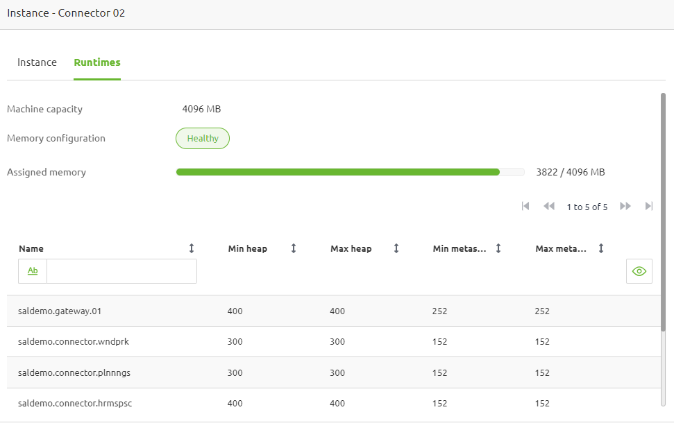Sort table by Max heap column
The height and width of the screenshot is (430, 674).
[x=396, y=248]
